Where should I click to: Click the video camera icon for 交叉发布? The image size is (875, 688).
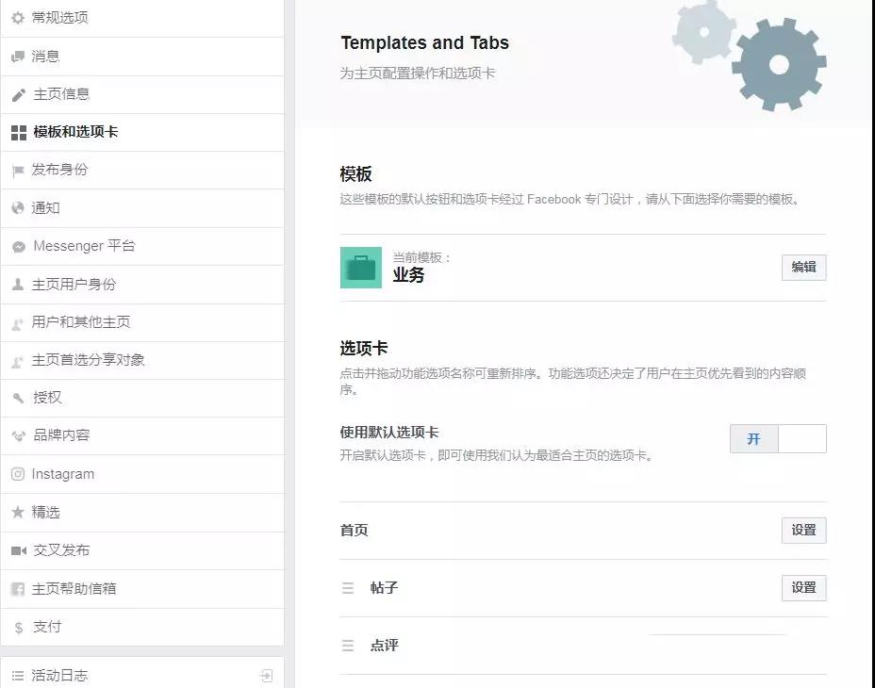coord(19,550)
